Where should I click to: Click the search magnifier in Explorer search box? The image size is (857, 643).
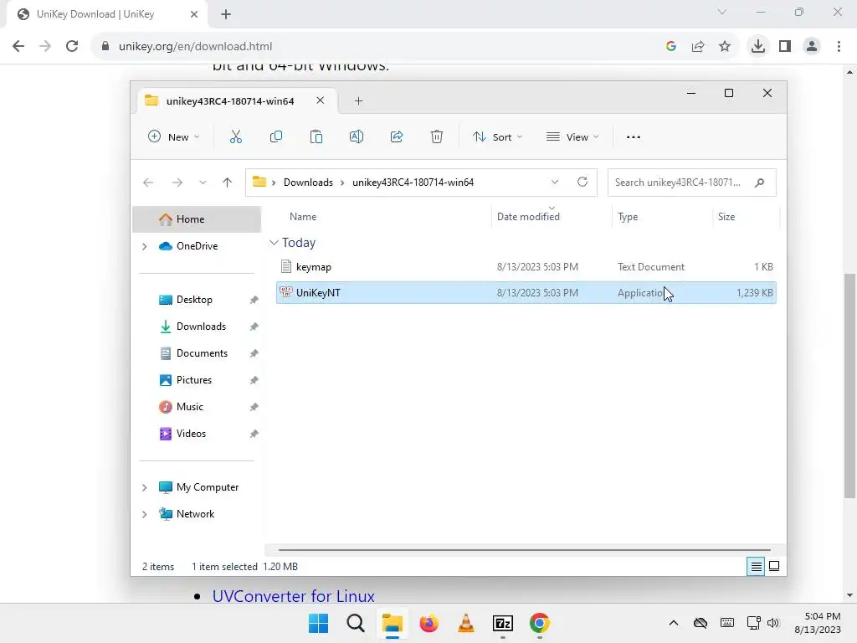coord(759,183)
